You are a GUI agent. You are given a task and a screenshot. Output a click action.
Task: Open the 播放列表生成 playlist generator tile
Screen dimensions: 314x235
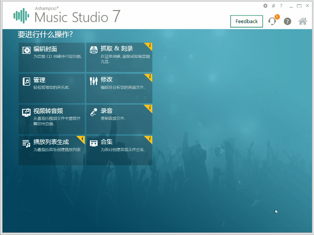click(52, 150)
